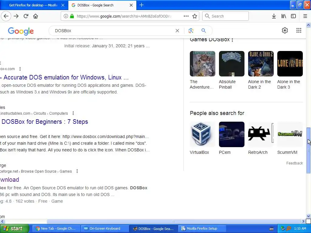Close the DOSBox Google Search tab
Viewport: 311px width, 233px height.
(x=131, y=5)
